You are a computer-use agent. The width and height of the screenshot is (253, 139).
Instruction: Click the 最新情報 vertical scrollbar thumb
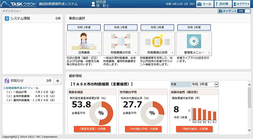pyautogui.click(x=249, y=97)
